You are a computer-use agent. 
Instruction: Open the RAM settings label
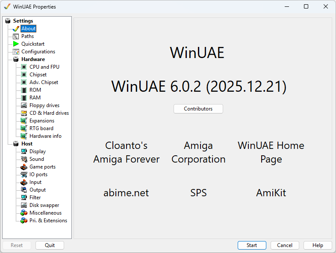click(35, 98)
